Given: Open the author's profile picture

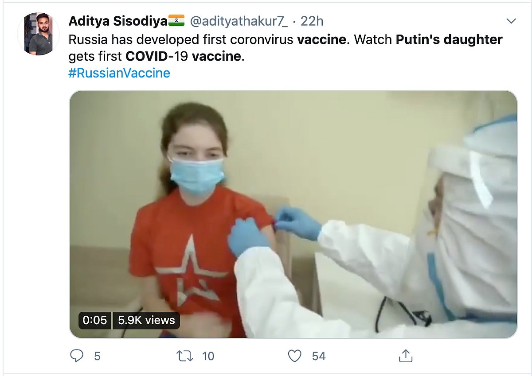Looking at the screenshot, I should (x=38, y=34).
